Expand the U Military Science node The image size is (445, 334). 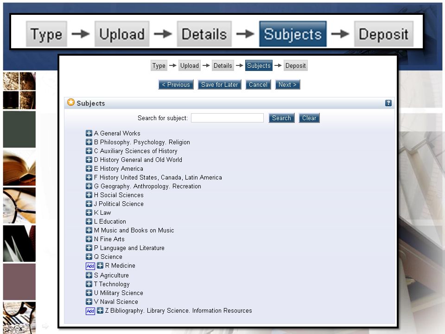tap(89, 293)
